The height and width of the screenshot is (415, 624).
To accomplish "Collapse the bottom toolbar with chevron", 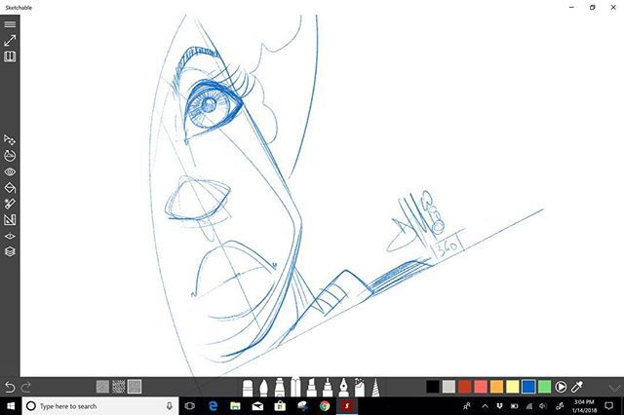I will [x=614, y=387].
